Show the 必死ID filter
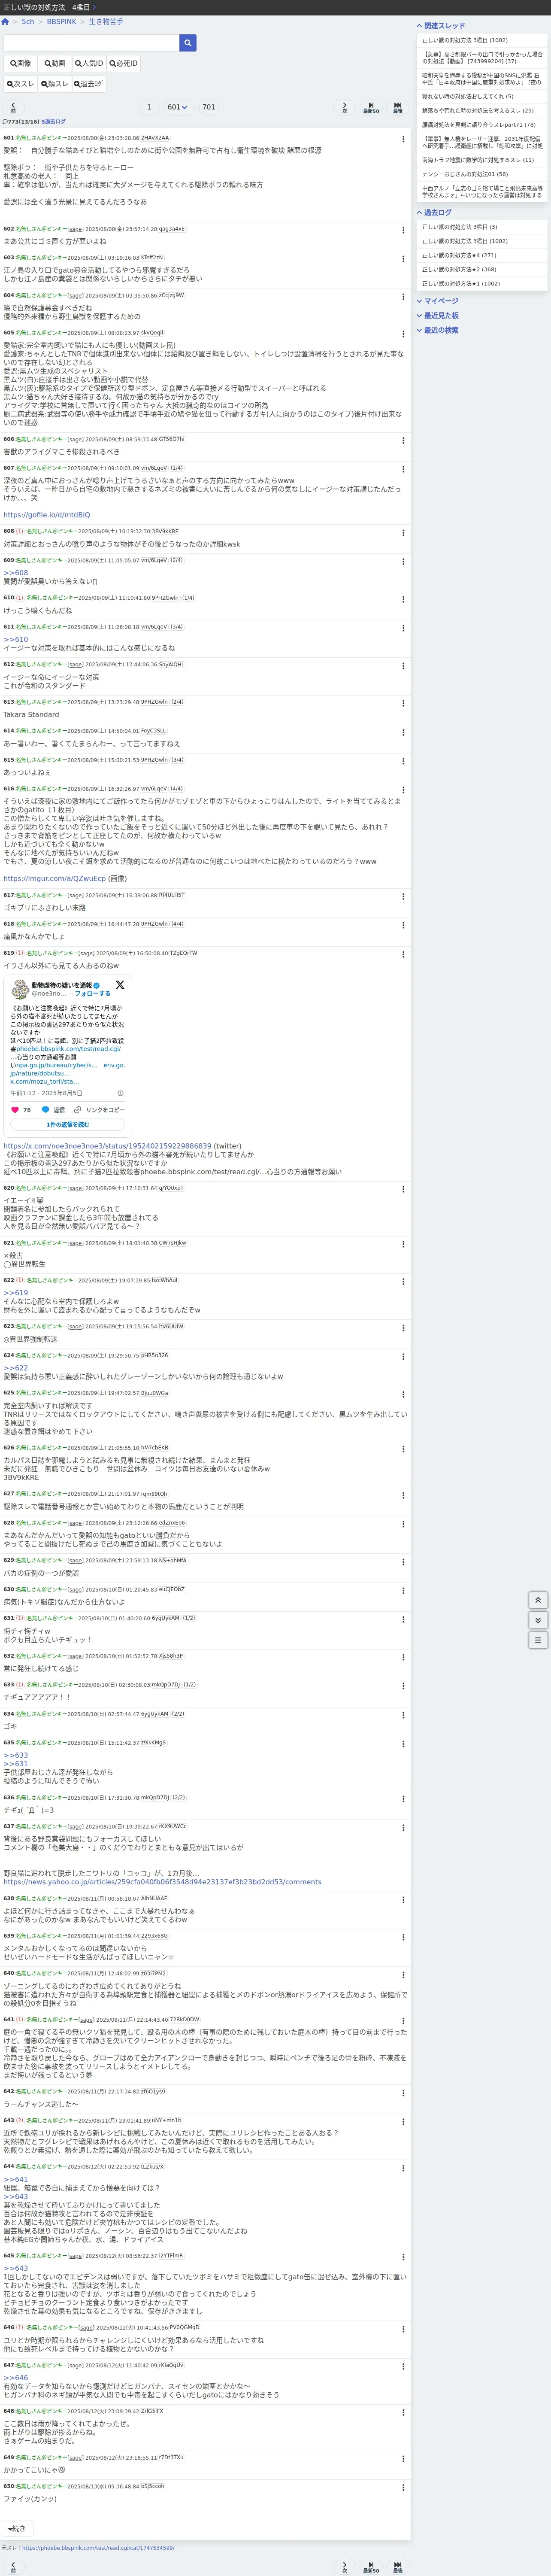551x2576 pixels. tap(124, 63)
